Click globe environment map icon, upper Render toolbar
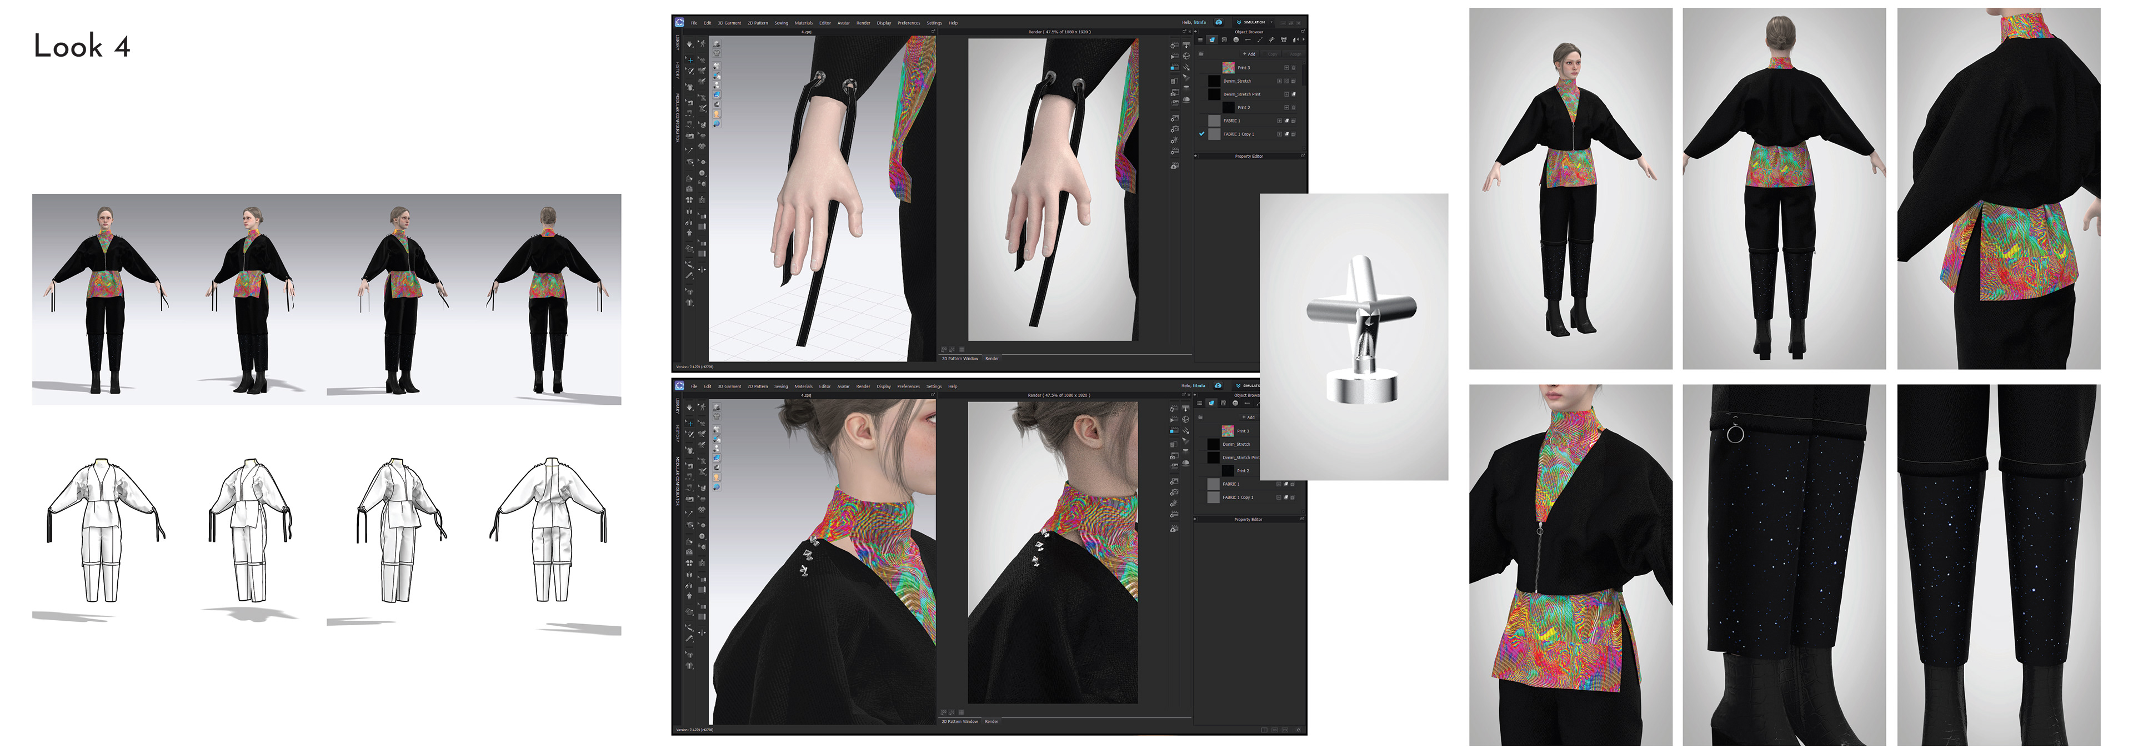The width and height of the screenshot is (2133, 754). point(1186,56)
